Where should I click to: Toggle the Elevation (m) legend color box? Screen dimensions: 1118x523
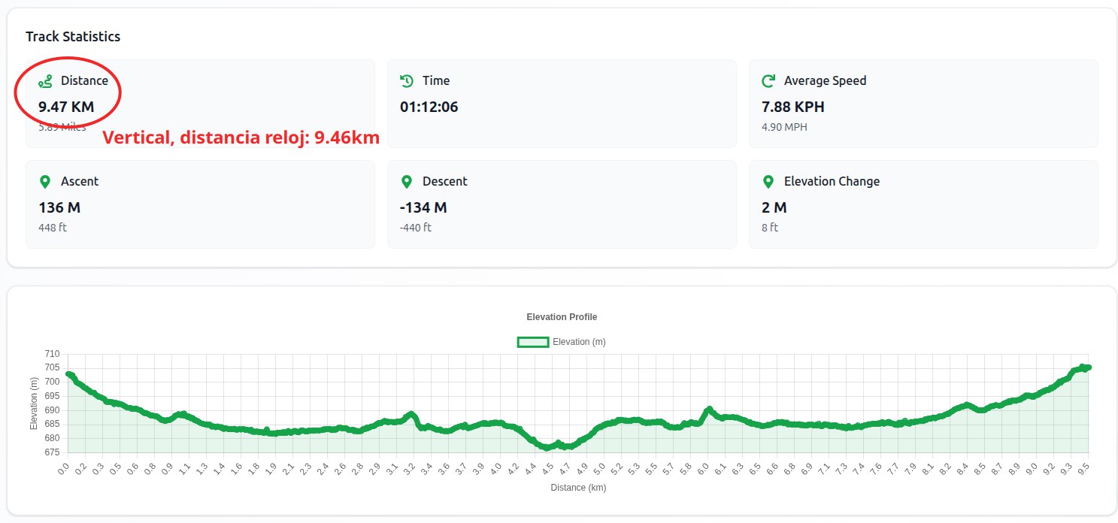(x=532, y=342)
